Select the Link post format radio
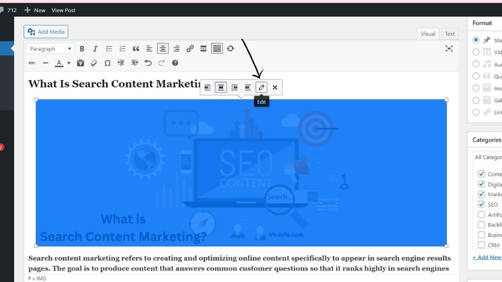Image resolution: width=502 pixels, height=282 pixels. 476,112
